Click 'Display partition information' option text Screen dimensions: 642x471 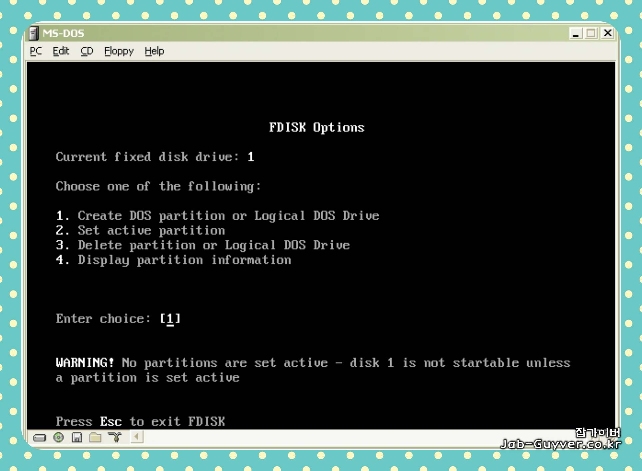[x=184, y=260]
